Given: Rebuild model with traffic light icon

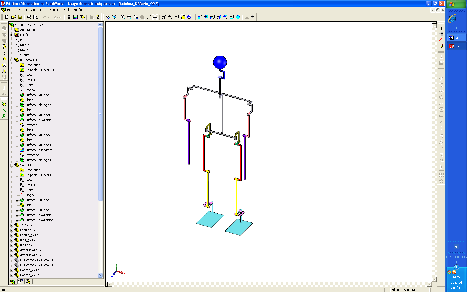Looking at the screenshot, I should tap(69, 17).
